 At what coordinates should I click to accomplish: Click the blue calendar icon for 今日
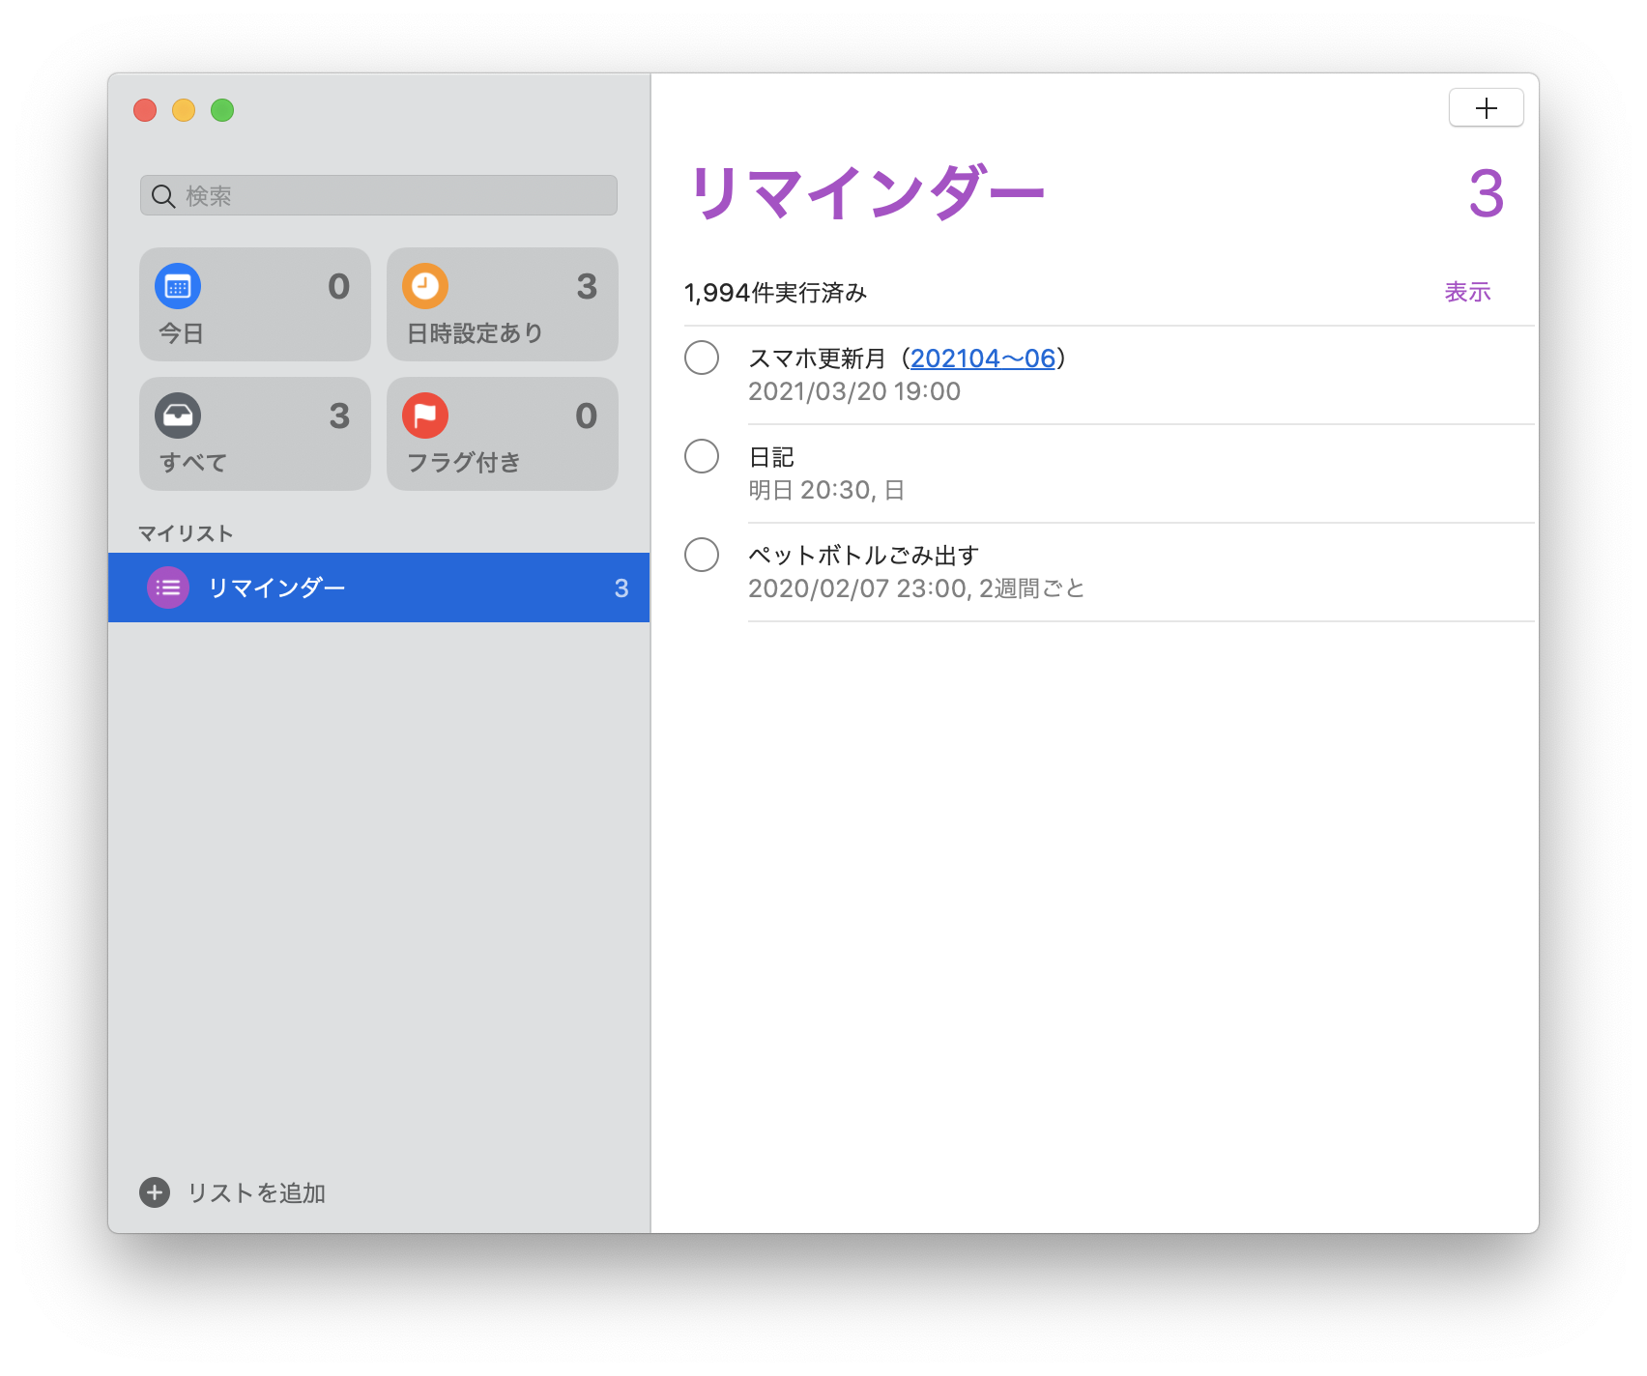(178, 286)
